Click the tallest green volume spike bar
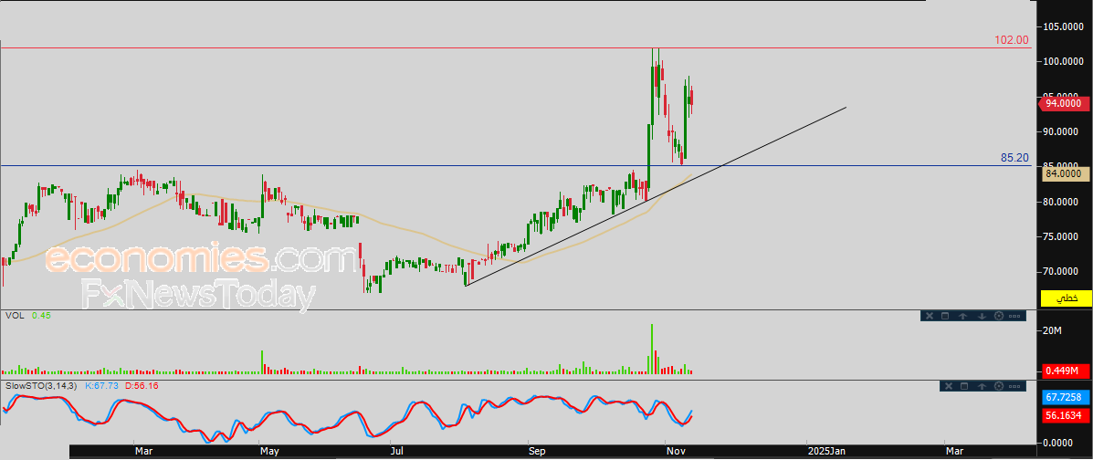The height and width of the screenshot is (460, 1093). coord(653,350)
